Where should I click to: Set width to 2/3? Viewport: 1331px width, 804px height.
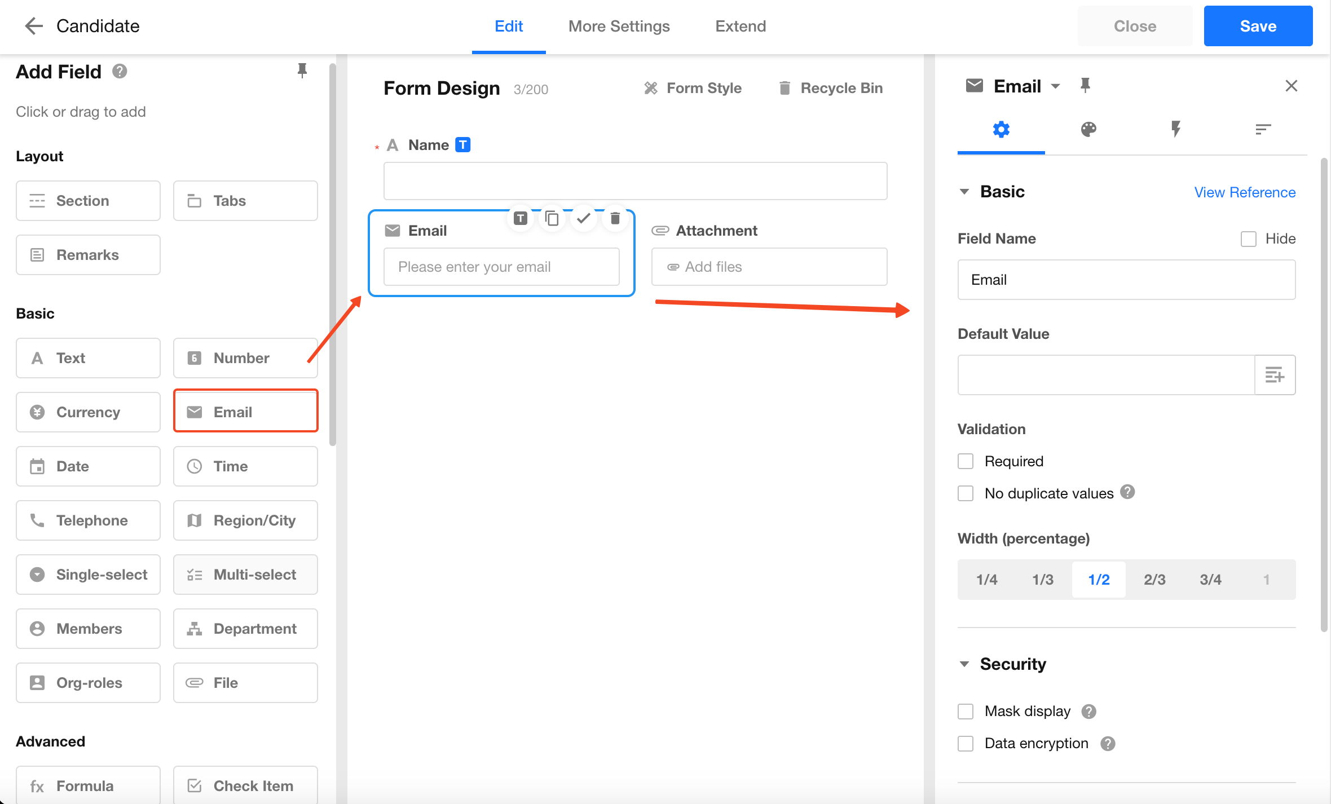(1154, 580)
